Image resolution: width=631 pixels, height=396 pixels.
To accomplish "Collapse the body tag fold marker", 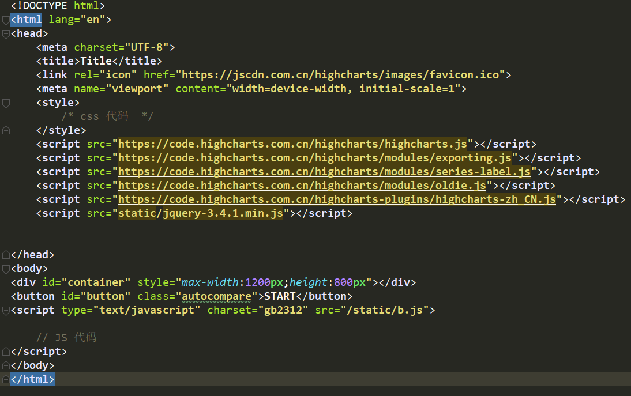I will (6, 269).
